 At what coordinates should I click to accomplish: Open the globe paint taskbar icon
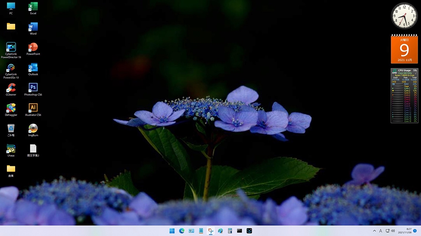pos(220,231)
